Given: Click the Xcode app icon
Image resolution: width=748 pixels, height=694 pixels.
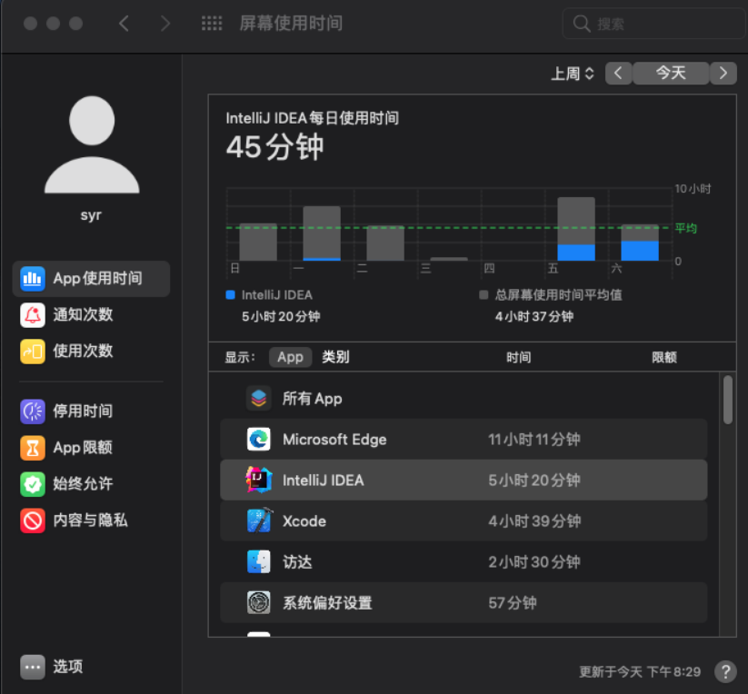Looking at the screenshot, I should click(260, 520).
